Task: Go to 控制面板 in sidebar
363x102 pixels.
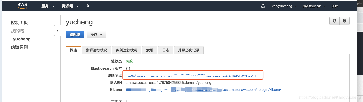Action: point(19,23)
